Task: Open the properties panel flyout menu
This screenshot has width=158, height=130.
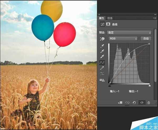Action: point(155,18)
